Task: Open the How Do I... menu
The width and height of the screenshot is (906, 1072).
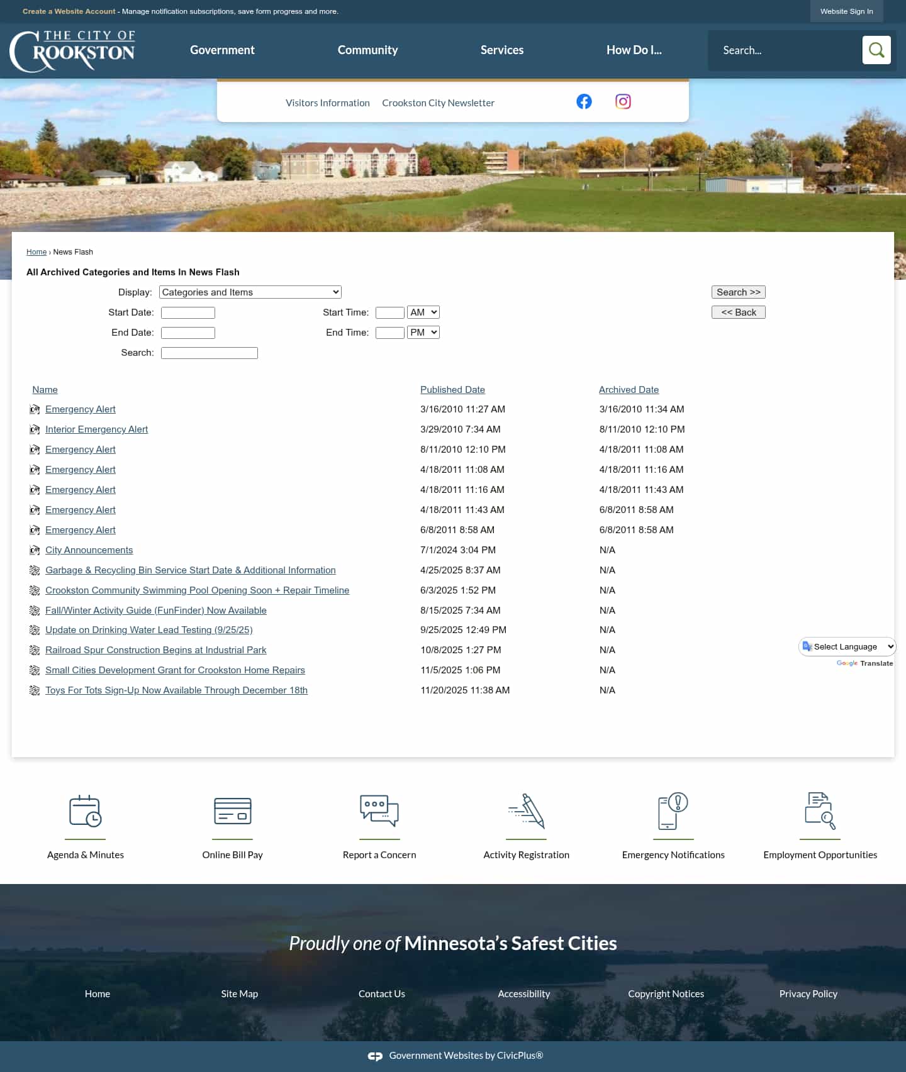Action: [634, 50]
